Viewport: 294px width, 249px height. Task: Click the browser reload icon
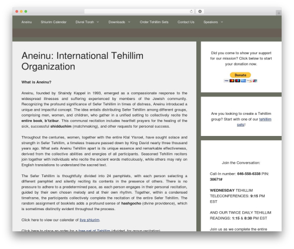tap(191, 11)
